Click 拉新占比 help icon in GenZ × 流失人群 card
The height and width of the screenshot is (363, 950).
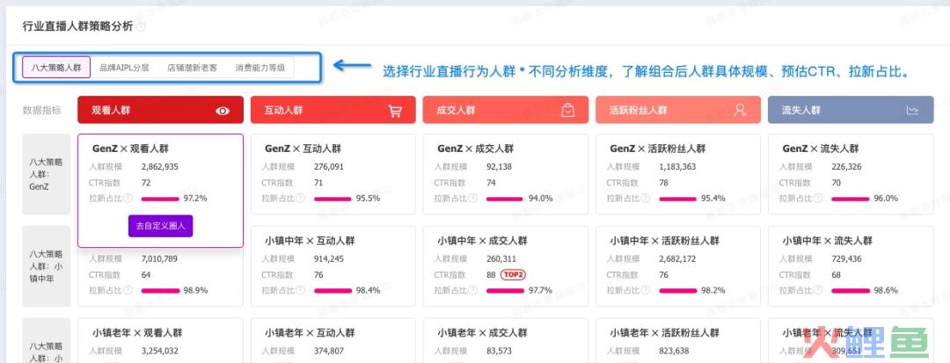tap(817, 198)
